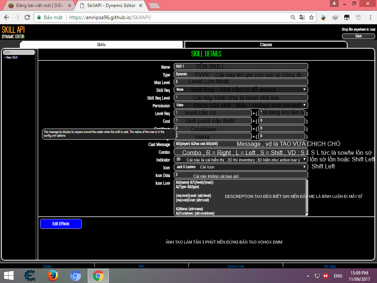
Task: Open the red M tray icon
Action: click(326, 276)
